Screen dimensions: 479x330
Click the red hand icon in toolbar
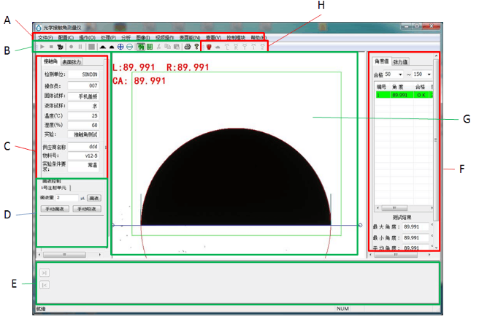click(209, 47)
